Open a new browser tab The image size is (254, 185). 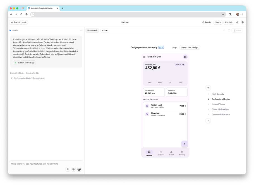tap(62, 8)
